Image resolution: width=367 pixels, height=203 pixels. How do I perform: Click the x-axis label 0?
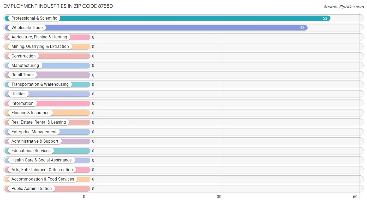coord(84,197)
